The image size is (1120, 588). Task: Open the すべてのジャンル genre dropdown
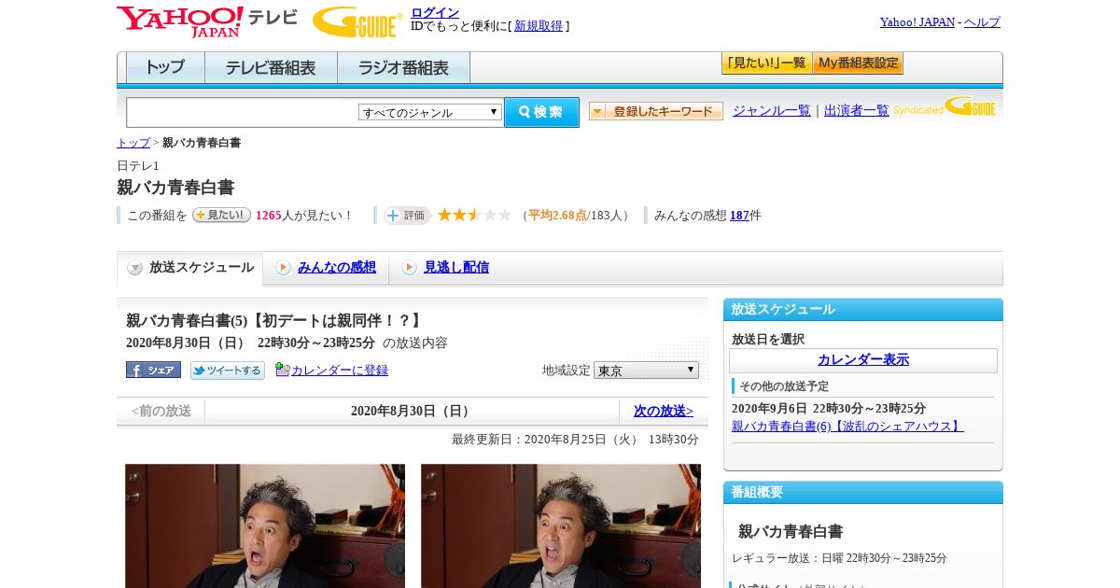pyautogui.click(x=430, y=112)
